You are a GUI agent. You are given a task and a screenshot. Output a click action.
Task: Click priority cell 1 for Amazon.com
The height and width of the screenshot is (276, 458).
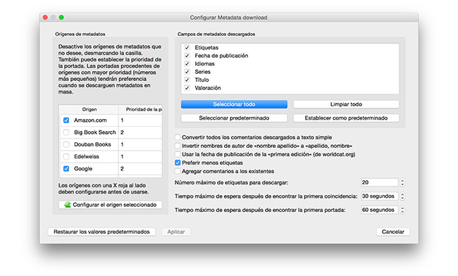click(x=140, y=120)
